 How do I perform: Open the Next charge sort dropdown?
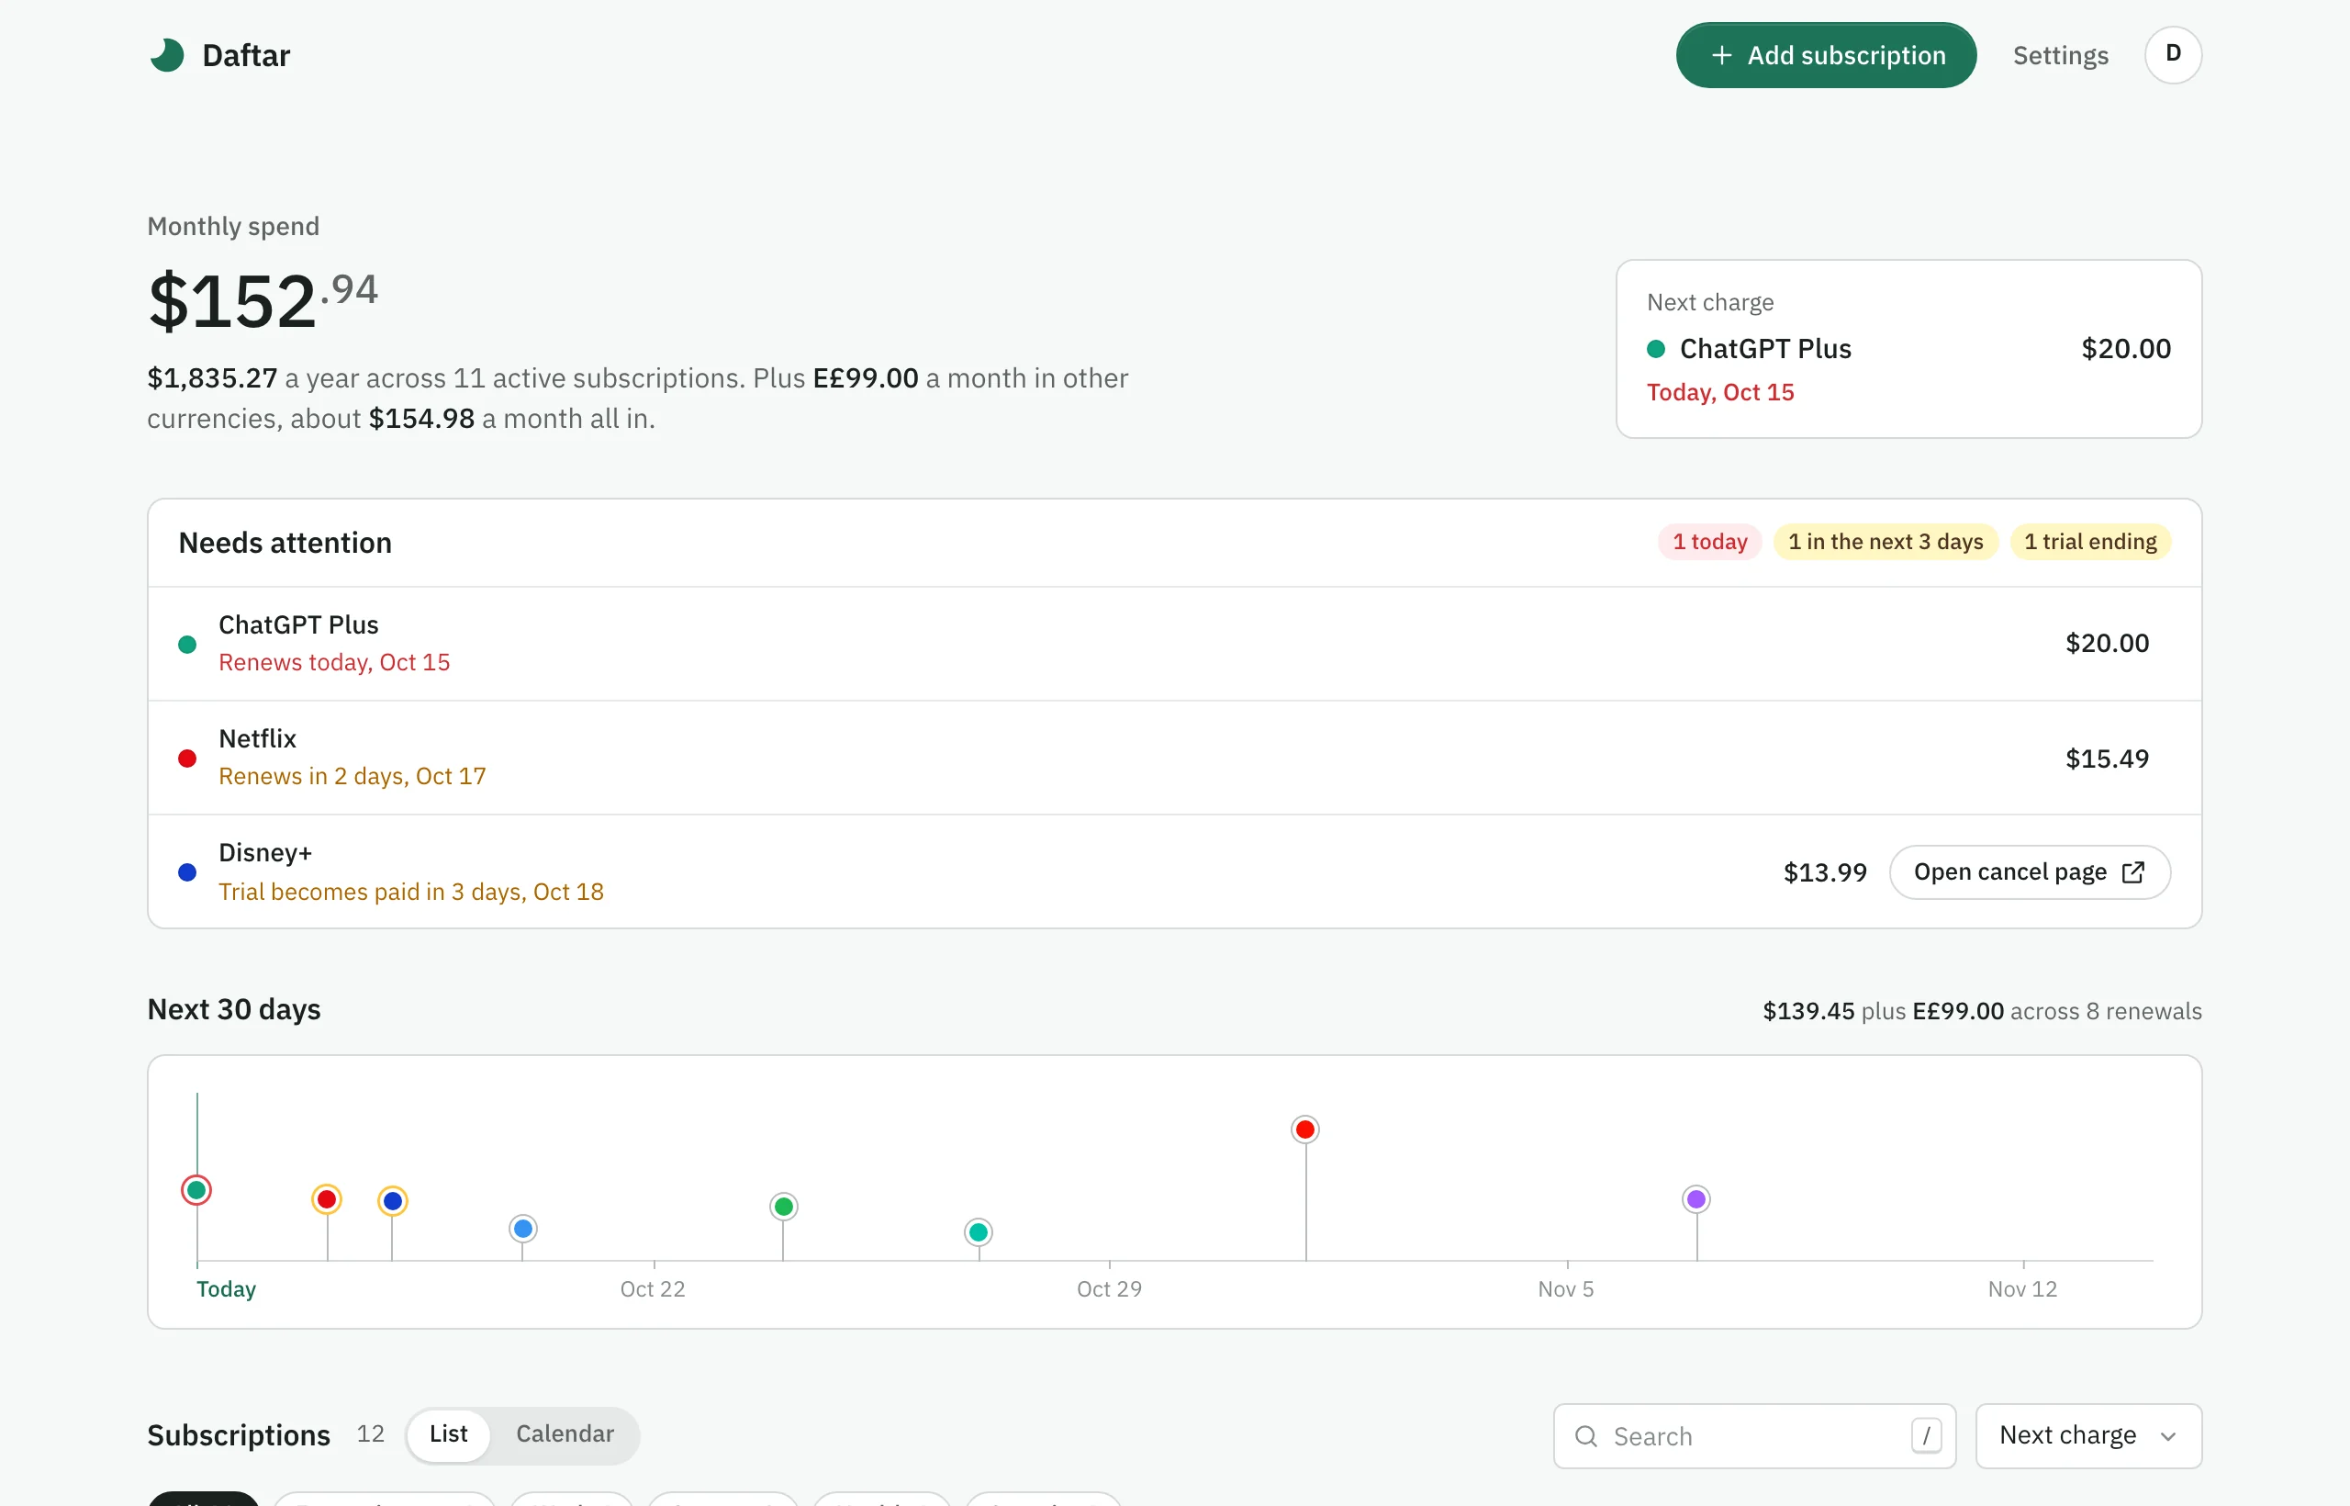(2088, 1435)
